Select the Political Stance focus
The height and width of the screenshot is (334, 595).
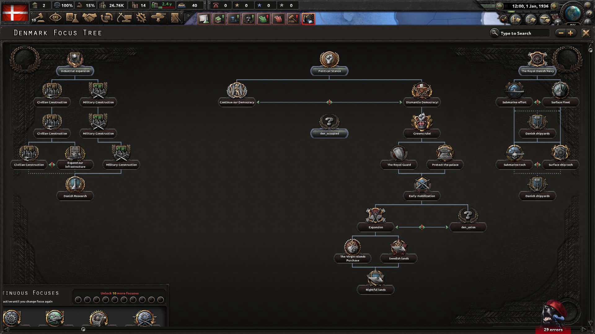point(329,71)
